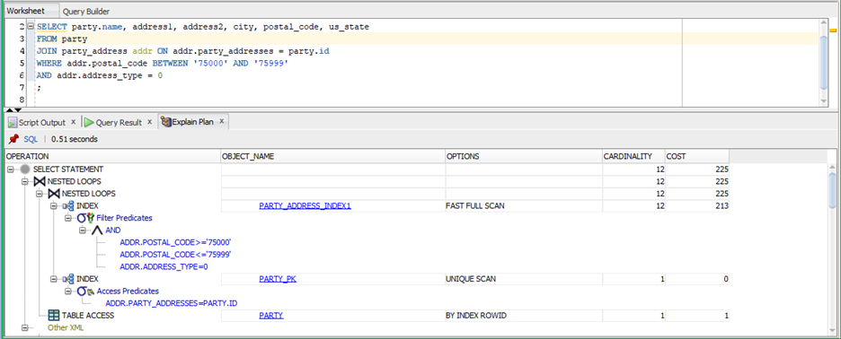Click the cost value 213
841x339 pixels.
click(x=721, y=205)
